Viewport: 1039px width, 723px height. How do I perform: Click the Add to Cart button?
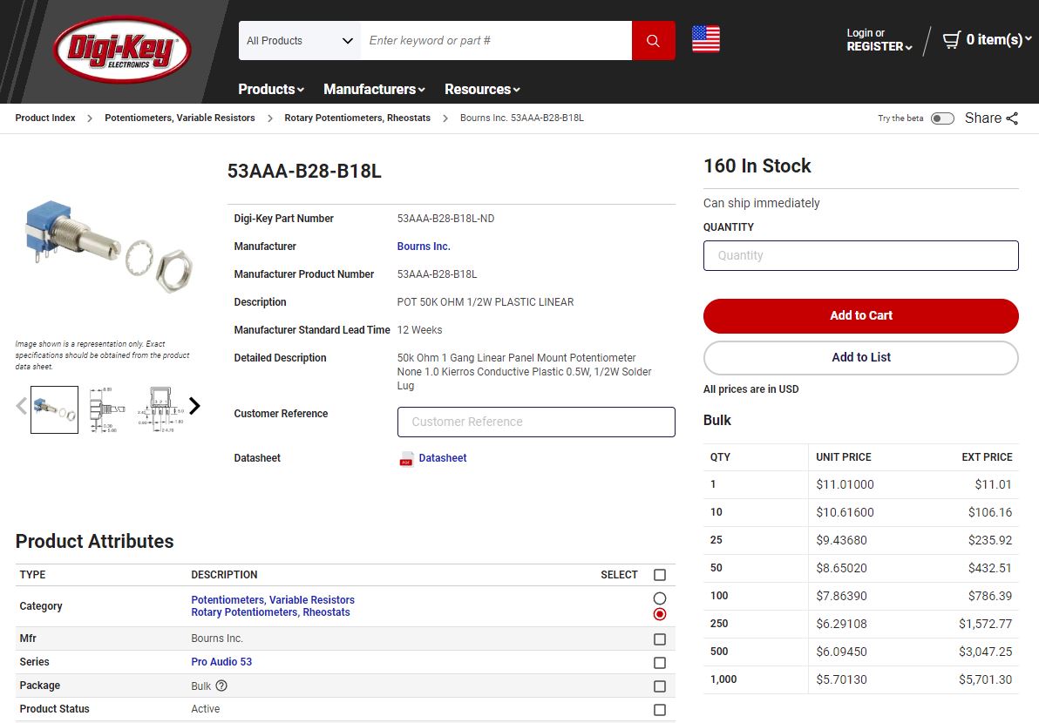(x=861, y=316)
